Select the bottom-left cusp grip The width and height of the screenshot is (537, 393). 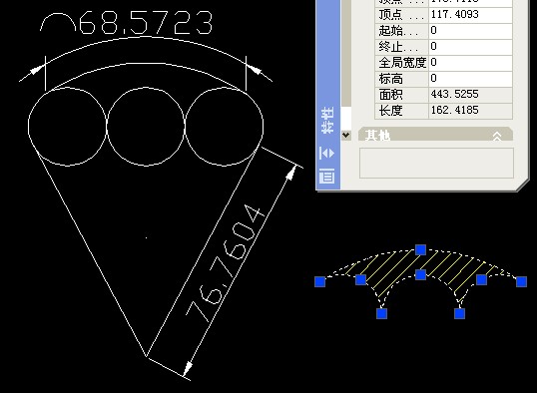(x=382, y=313)
